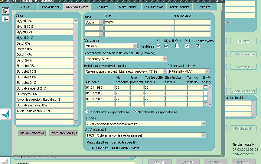Click Alv-prosentti field with value 23
This screenshot has width=261, height=164.
pyautogui.click(x=122, y=93)
